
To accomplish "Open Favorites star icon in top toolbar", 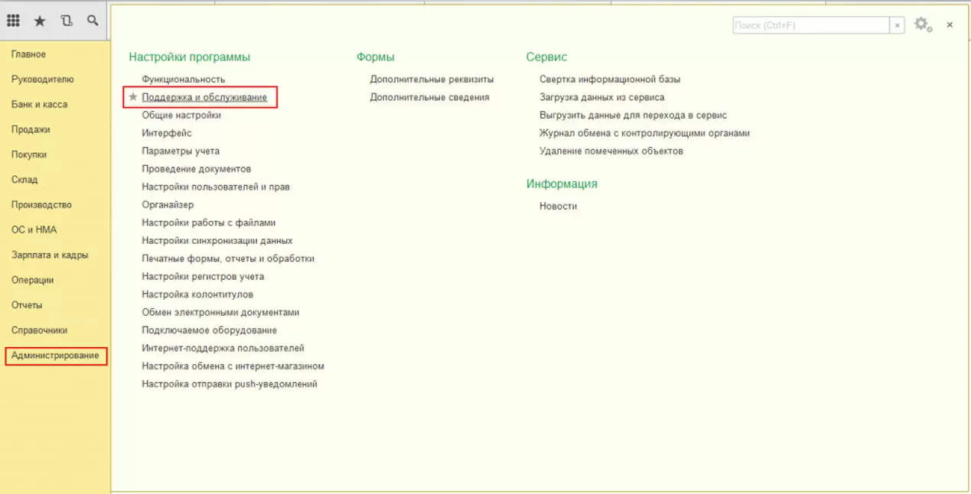I will (40, 21).
